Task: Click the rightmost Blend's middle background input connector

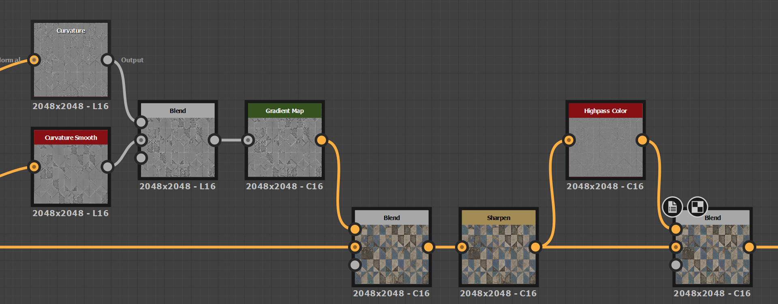Action: tap(676, 247)
